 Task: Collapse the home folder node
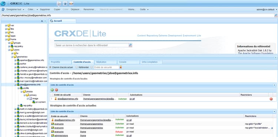click(6, 39)
